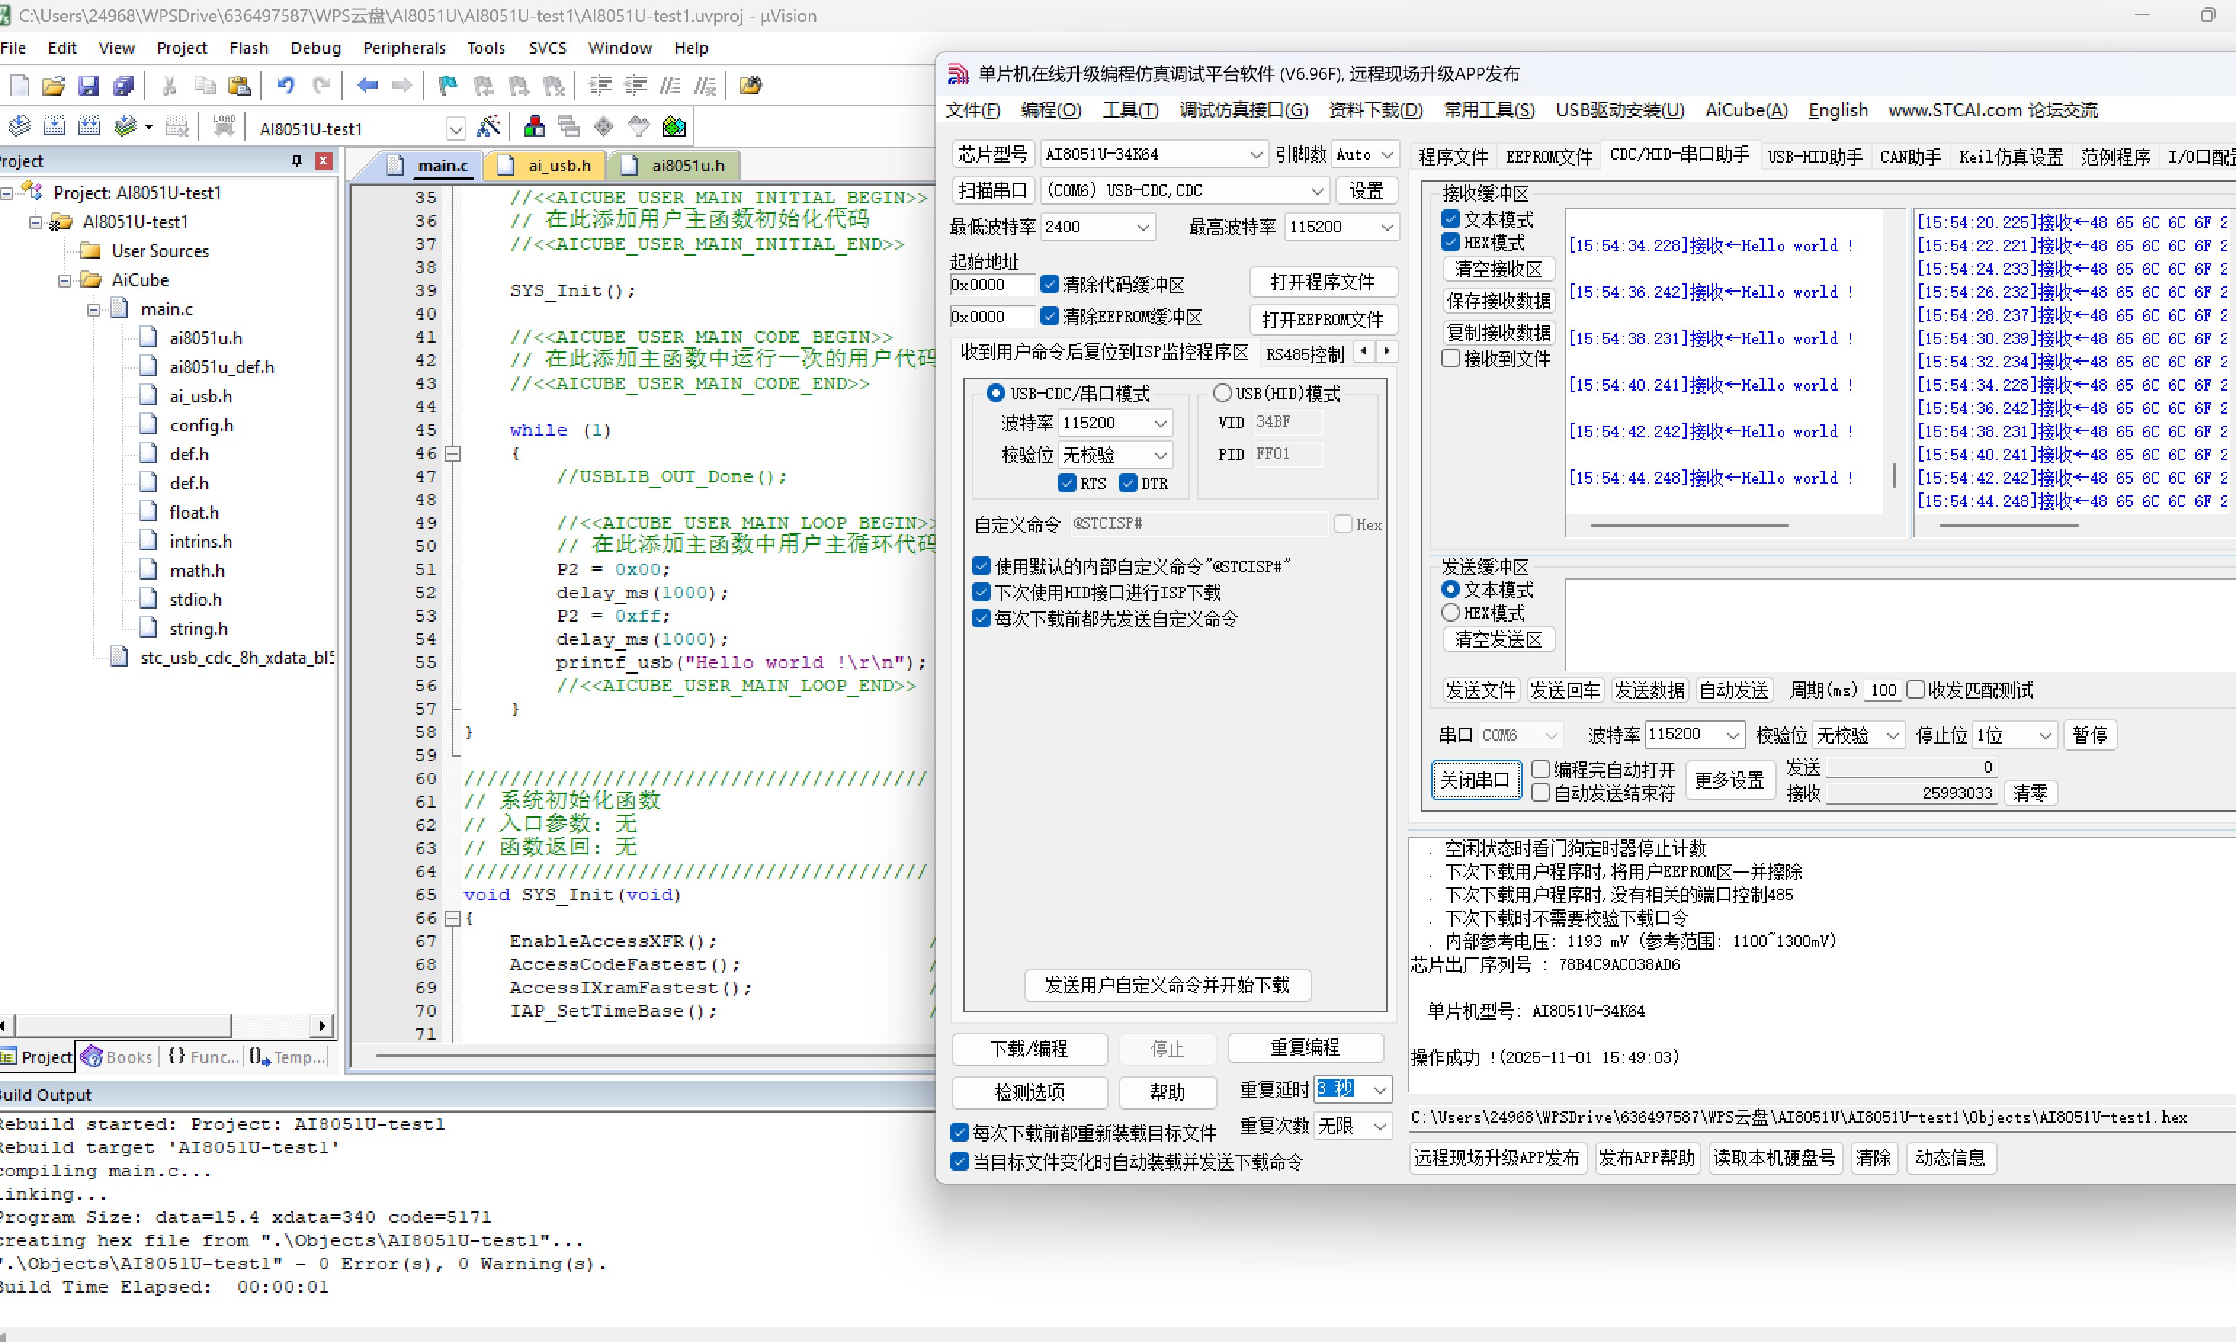The width and height of the screenshot is (2236, 1342).
Task: Click the Build target icon
Action: pyautogui.click(x=54, y=126)
